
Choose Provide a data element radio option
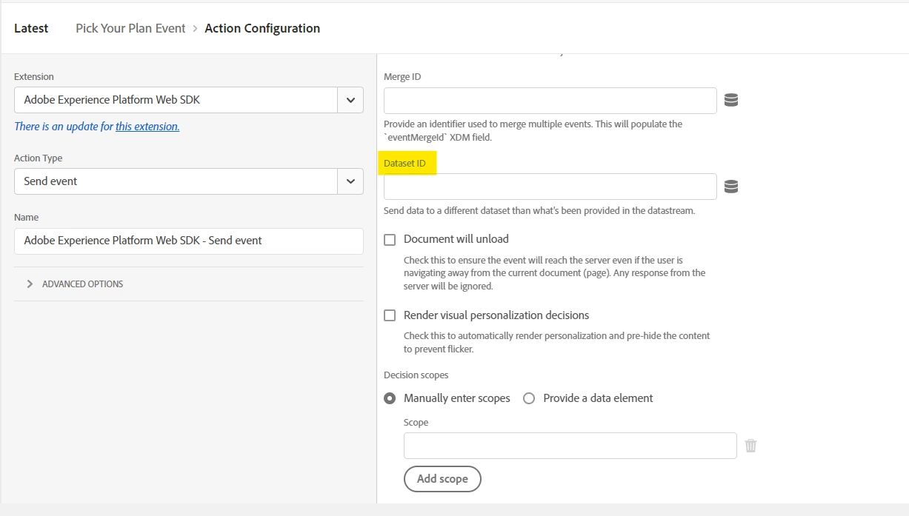pyautogui.click(x=529, y=398)
